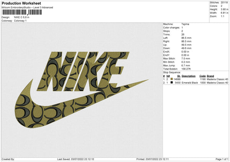Click the Right value 86.5 mm
This screenshot has width=230, height=162.
pyautogui.click(x=186, y=42)
